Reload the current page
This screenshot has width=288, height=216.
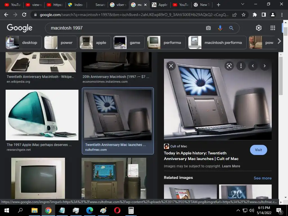click(24, 15)
